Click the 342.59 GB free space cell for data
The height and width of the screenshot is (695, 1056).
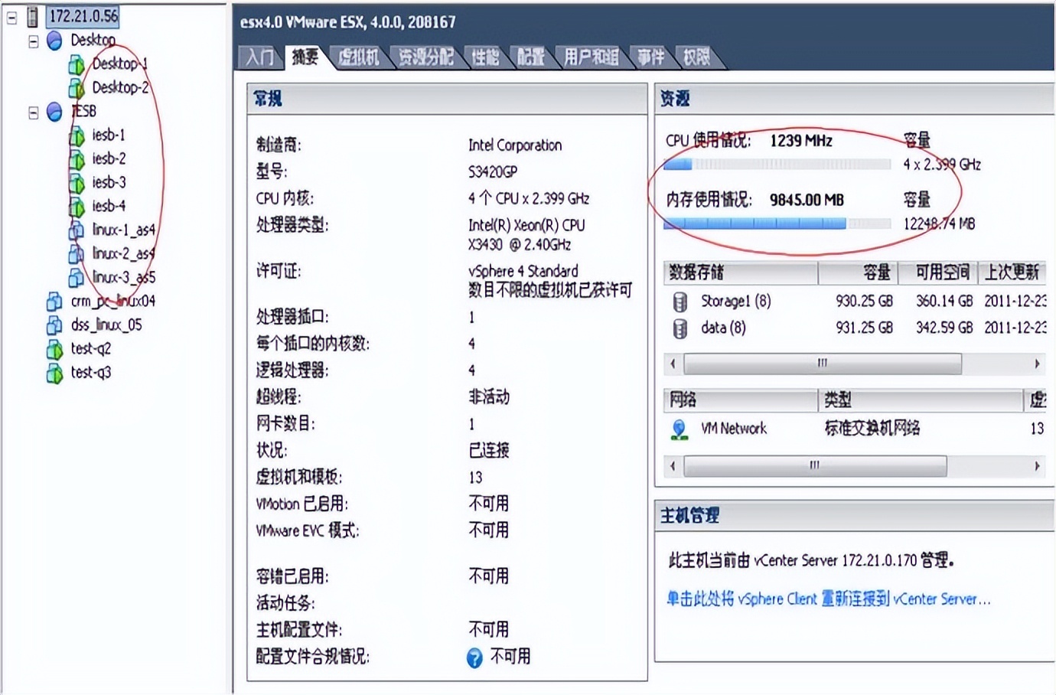coord(944,328)
